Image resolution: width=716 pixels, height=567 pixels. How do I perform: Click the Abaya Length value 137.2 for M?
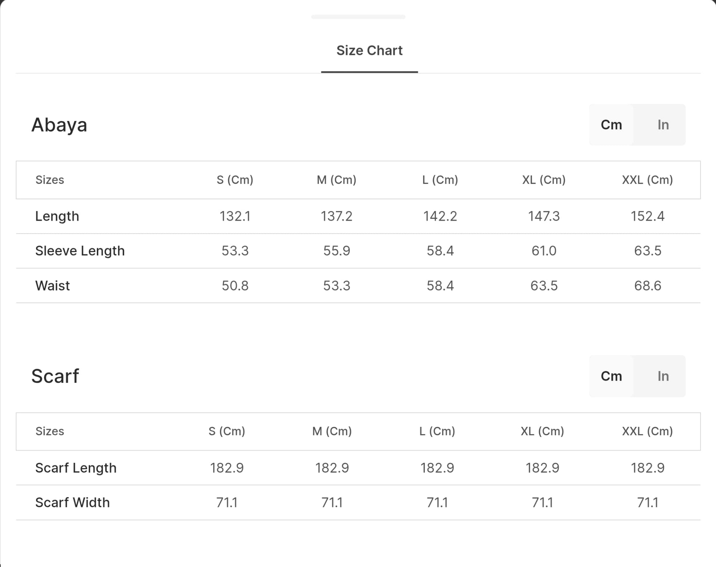coord(336,216)
